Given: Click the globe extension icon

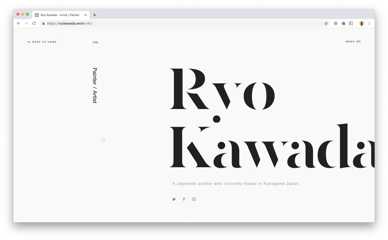Looking at the screenshot, I should [x=336, y=23].
